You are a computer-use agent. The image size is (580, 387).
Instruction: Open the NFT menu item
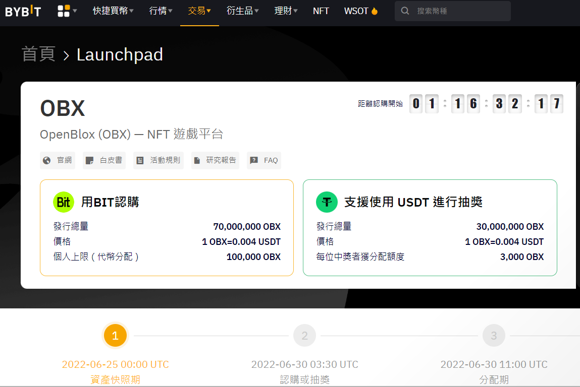click(321, 11)
